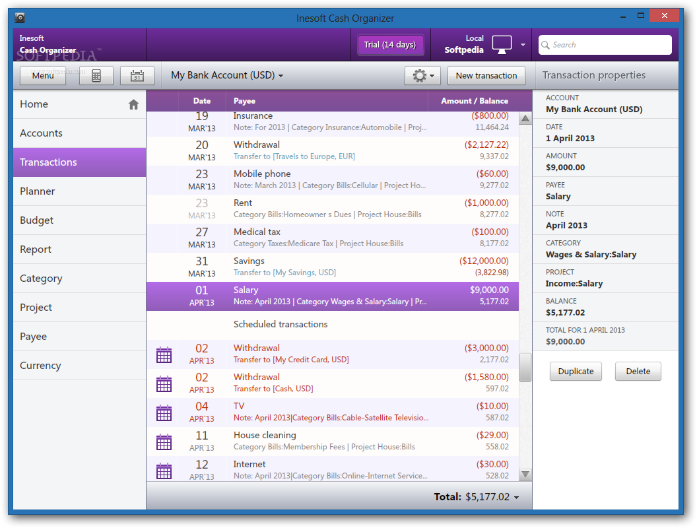Click the Project value Income:Salary
697x528 pixels.
click(x=574, y=284)
